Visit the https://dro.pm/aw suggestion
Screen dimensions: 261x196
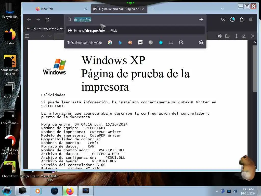[135, 31]
